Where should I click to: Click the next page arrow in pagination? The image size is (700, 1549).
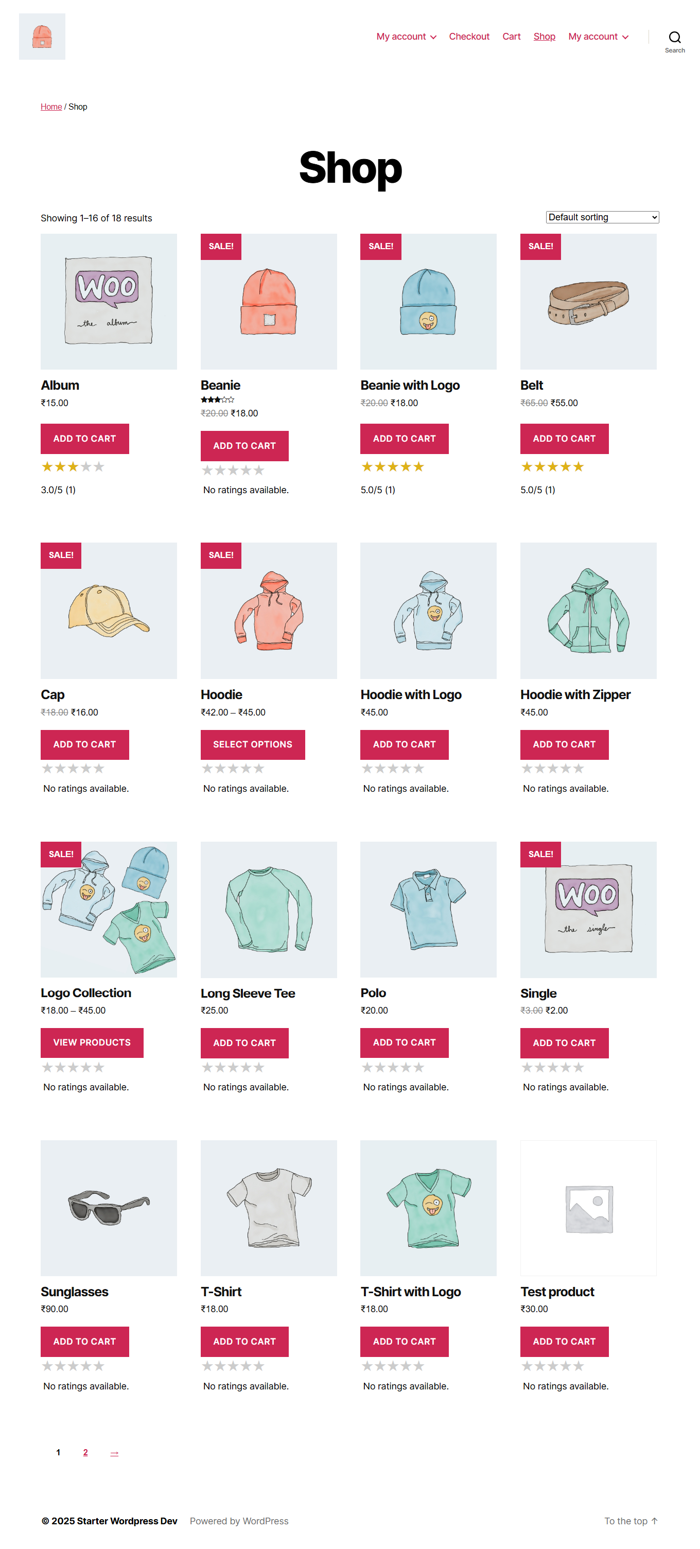click(x=114, y=1453)
